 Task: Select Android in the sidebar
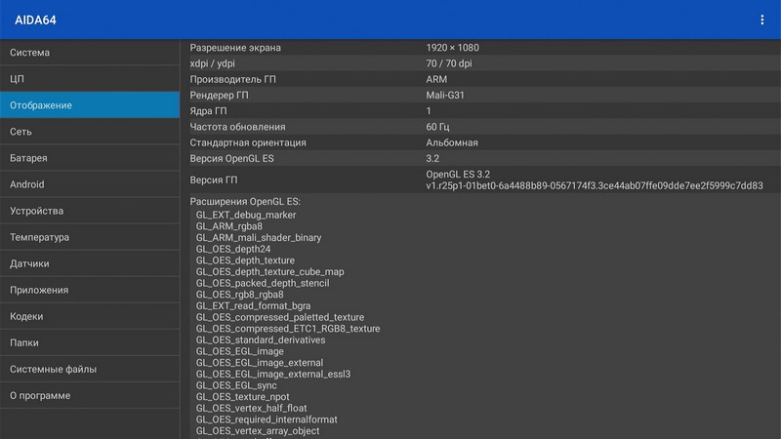coord(90,184)
